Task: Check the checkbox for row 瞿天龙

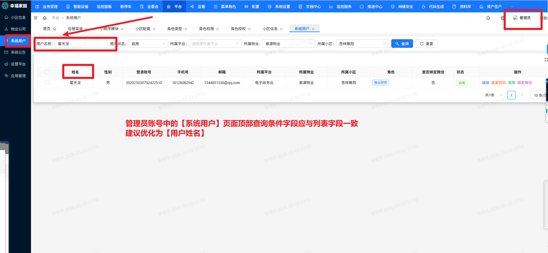Action: point(47,83)
